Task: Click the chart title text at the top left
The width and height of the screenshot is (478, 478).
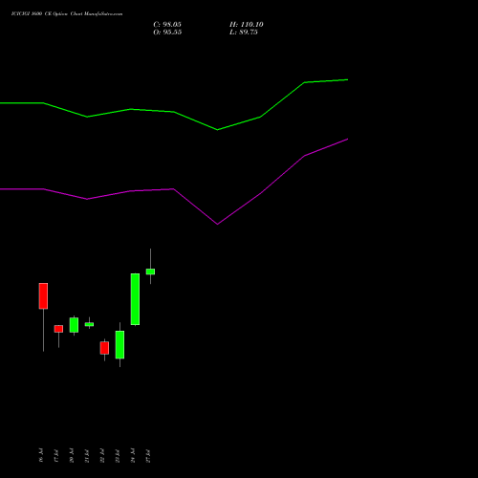Action: pos(67,13)
